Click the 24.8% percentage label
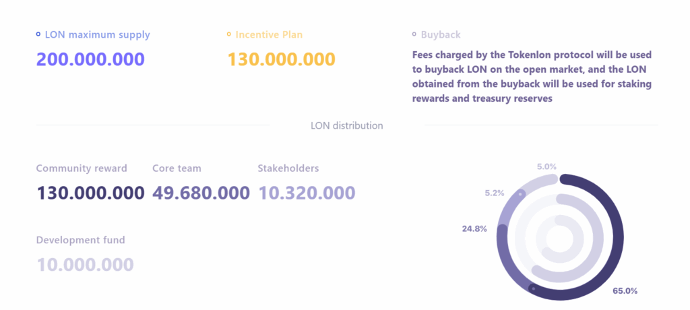 [474, 228]
